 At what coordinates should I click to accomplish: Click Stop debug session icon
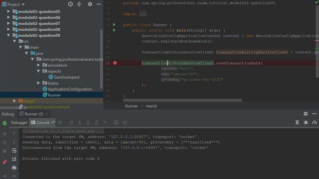(4, 151)
